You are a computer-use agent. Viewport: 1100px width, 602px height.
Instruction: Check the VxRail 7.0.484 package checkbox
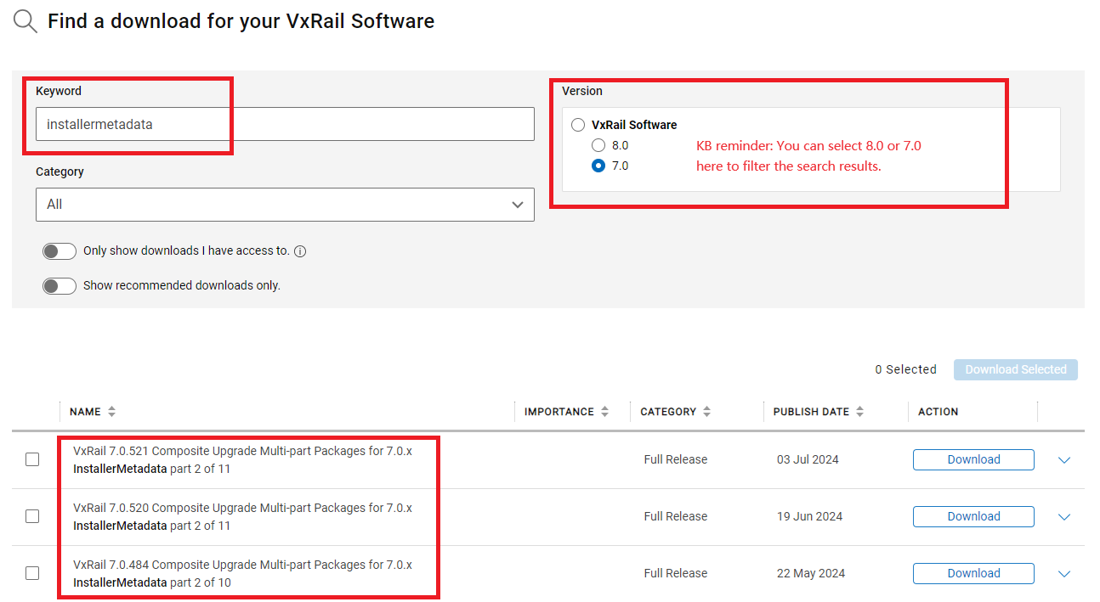click(x=32, y=572)
